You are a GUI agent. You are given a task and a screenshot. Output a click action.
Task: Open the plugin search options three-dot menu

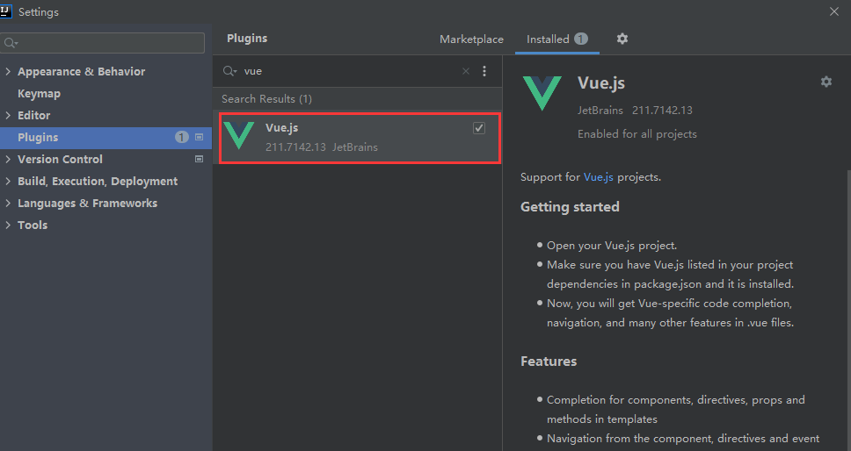click(x=484, y=71)
